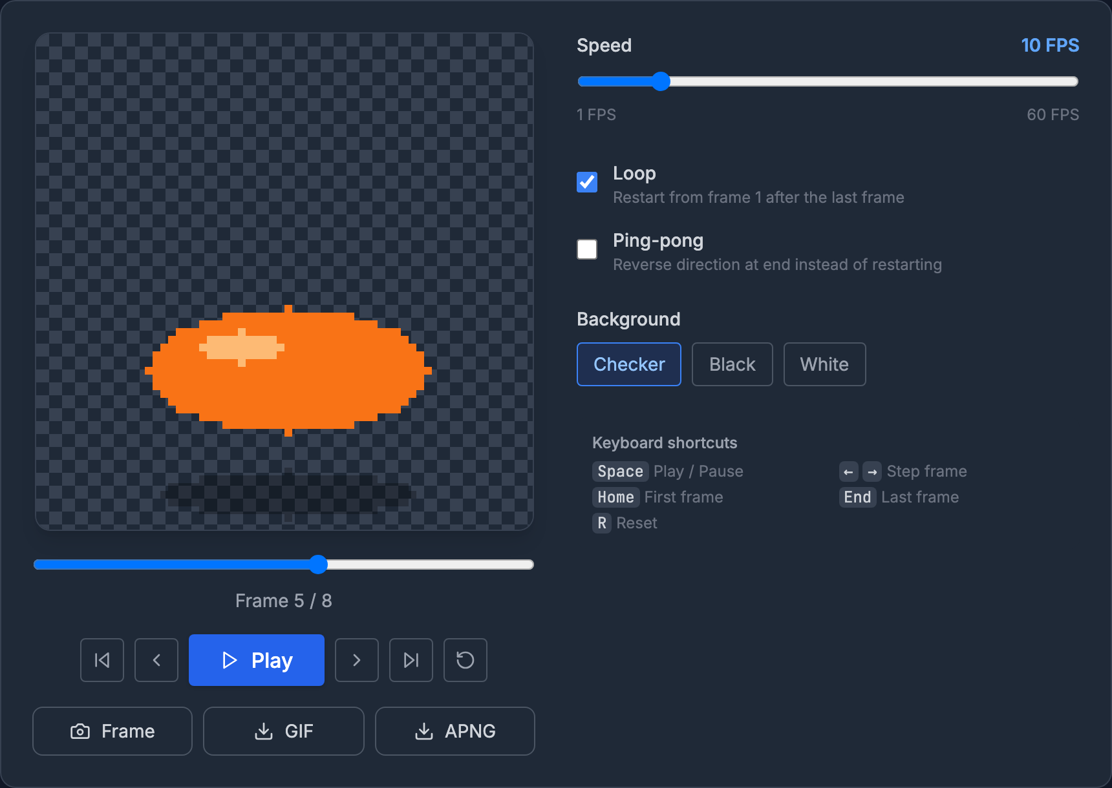The height and width of the screenshot is (788, 1112).
Task: Click the 'Keyboard shortcuts' heading
Action: click(665, 443)
